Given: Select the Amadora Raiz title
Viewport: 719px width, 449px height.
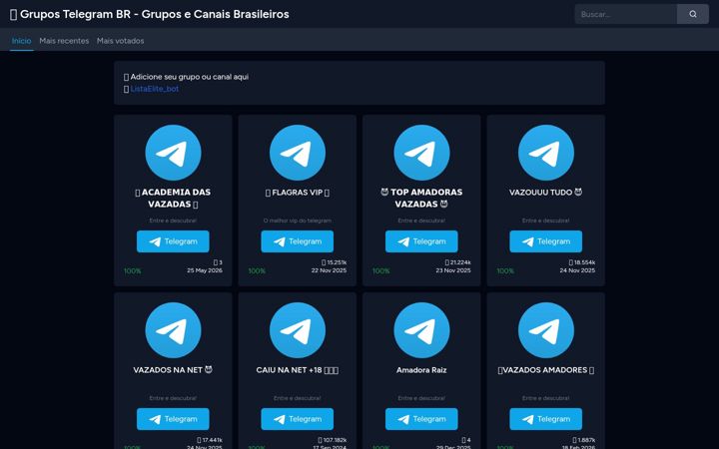Looking at the screenshot, I should 421,370.
